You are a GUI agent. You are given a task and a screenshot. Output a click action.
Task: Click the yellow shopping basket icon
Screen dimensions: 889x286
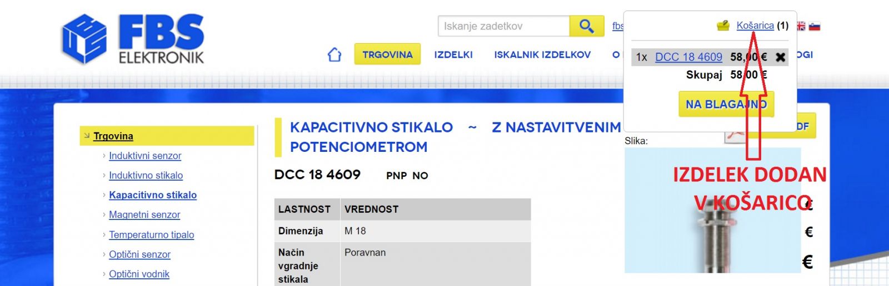tap(723, 25)
